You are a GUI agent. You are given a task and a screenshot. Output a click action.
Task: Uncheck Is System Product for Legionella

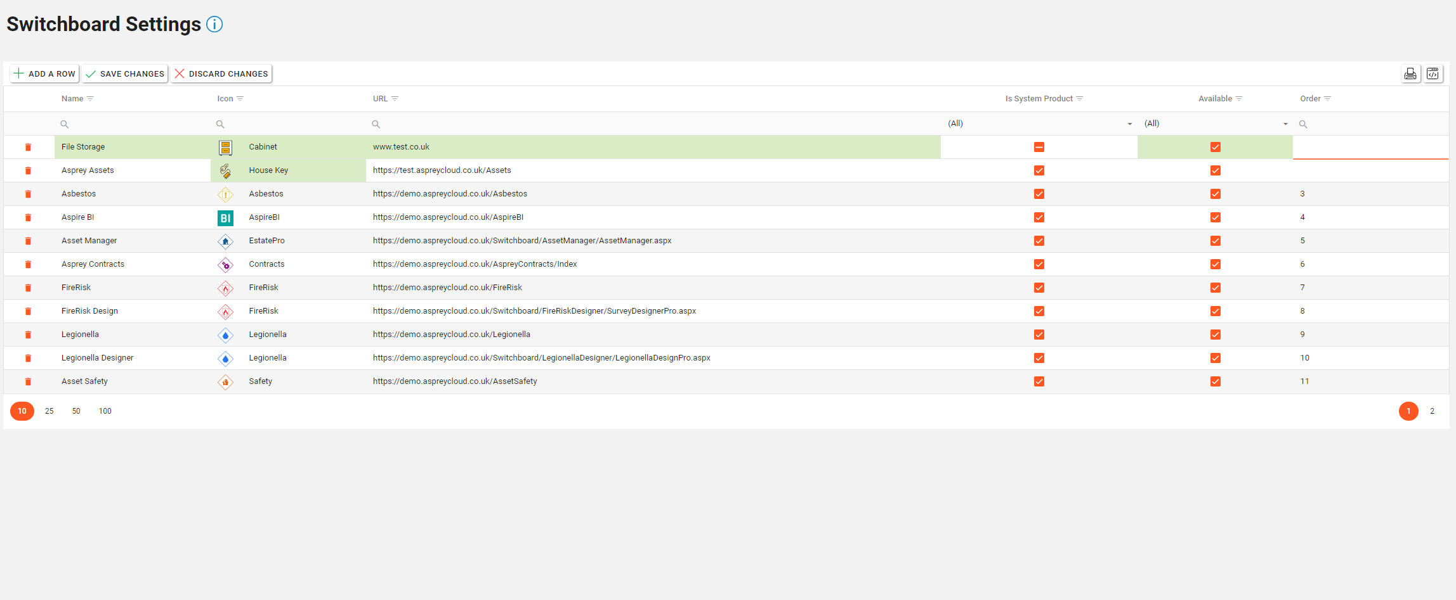coord(1039,335)
